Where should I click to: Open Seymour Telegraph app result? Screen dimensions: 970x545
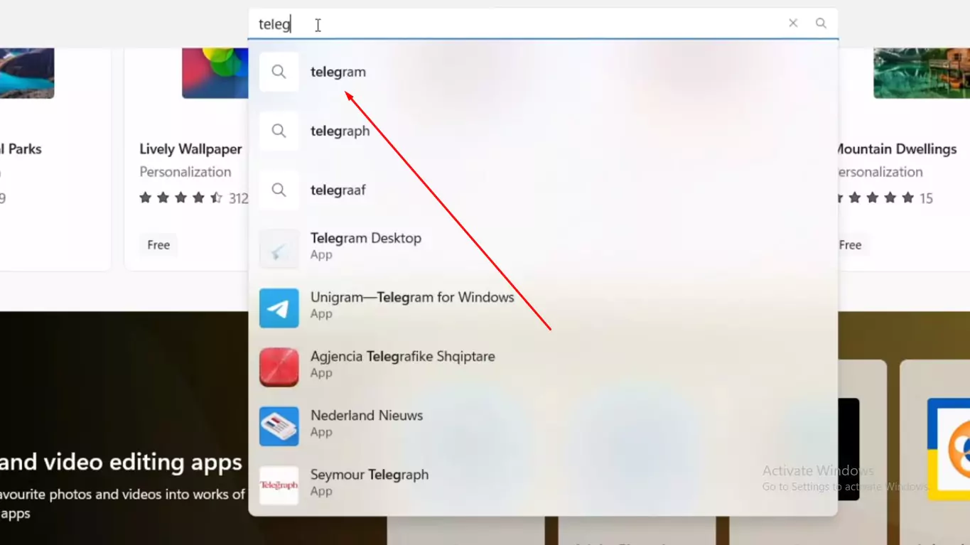pos(543,485)
